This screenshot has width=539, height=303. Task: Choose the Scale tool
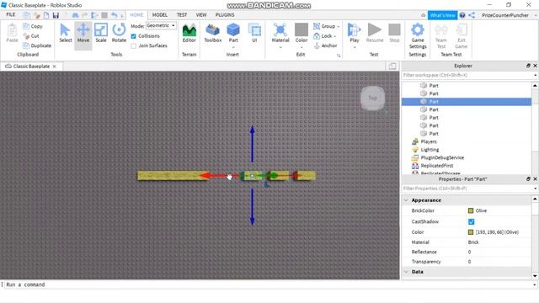point(101,34)
